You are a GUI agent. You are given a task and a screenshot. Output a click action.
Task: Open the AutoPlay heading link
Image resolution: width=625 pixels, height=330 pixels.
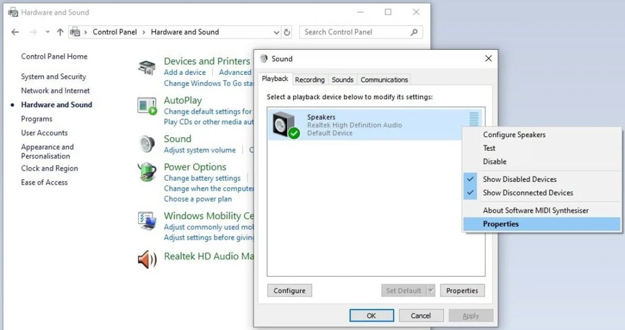[183, 100]
